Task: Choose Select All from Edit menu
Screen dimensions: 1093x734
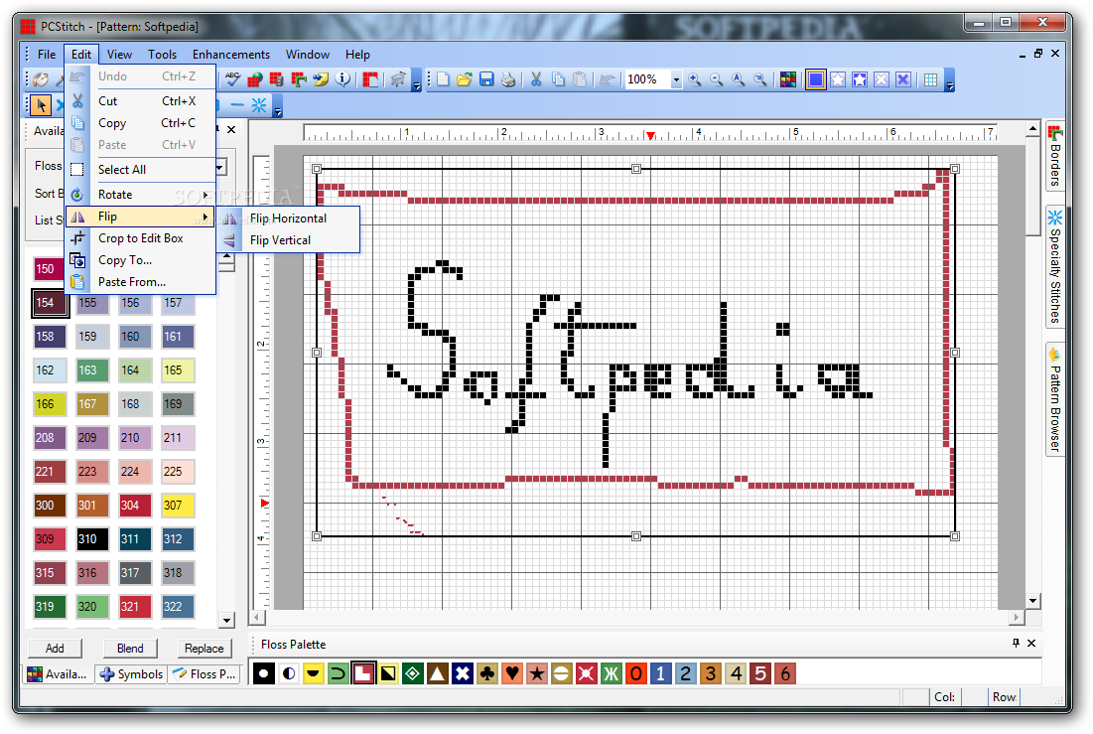Action: (x=139, y=170)
